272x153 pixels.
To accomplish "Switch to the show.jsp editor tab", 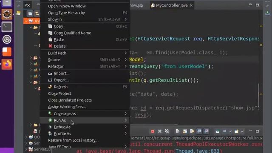I will pos(136,6).
